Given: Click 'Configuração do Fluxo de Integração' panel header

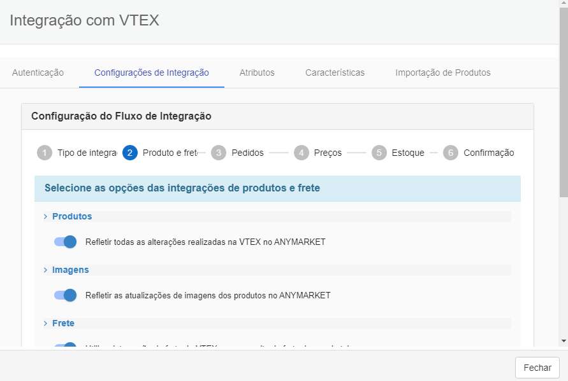Looking at the screenshot, I should [x=277, y=116].
